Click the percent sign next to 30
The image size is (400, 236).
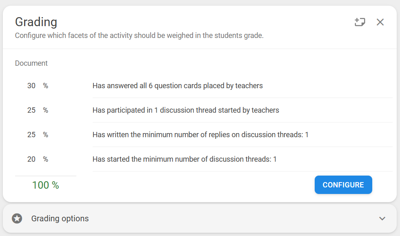click(45, 86)
